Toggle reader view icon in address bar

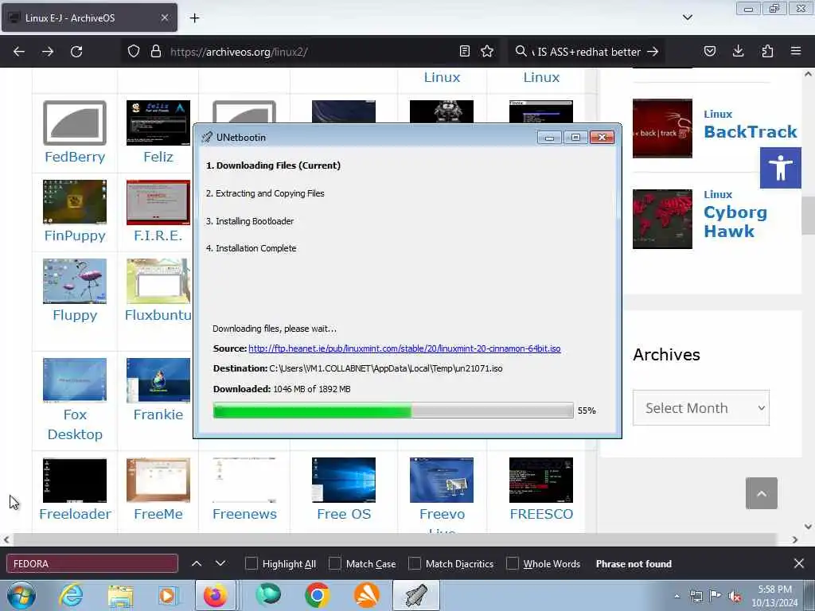click(x=465, y=52)
